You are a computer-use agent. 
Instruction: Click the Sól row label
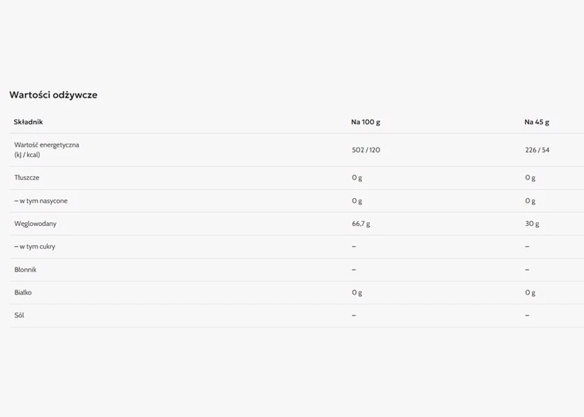click(19, 316)
